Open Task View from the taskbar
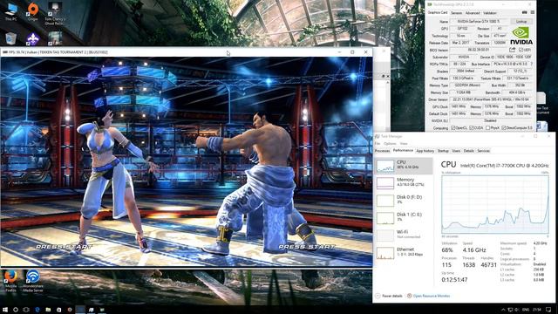The image size is (558, 314). (26, 310)
